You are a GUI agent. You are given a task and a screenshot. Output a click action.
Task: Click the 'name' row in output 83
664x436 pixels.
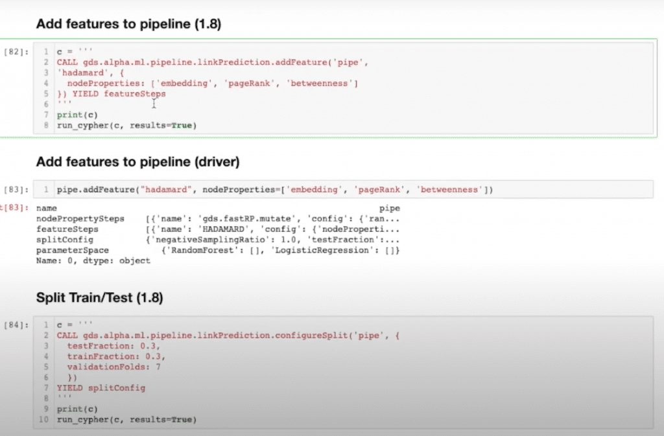(x=218, y=208)
